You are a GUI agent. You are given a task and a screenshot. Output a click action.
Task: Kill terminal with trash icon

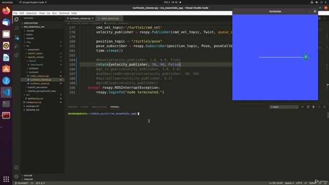click(x=314, y=107)
